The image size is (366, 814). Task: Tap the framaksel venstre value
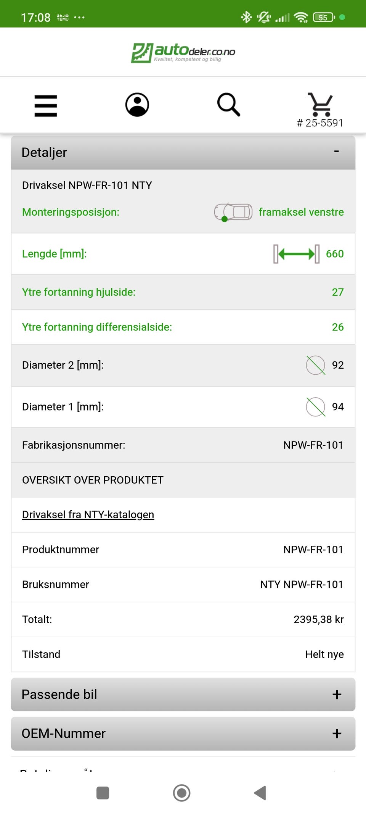(x=301, y=212)
